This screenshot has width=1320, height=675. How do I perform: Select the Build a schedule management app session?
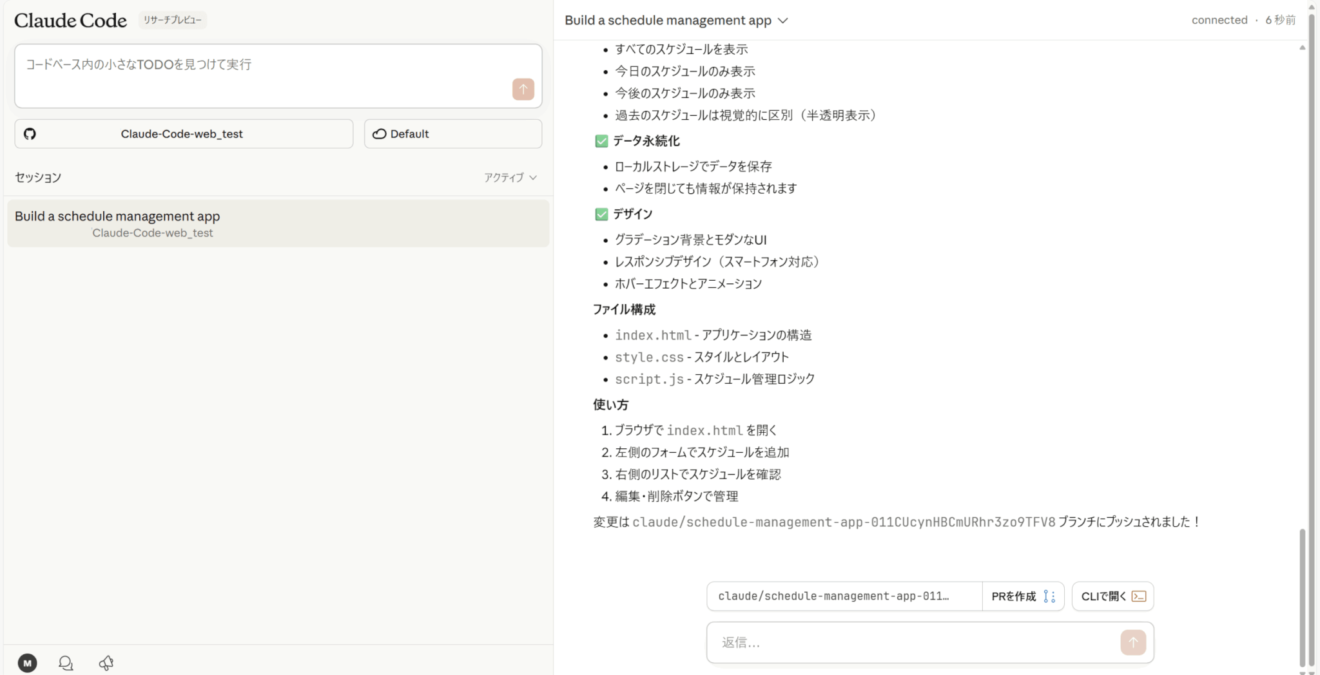click(278, 223)
